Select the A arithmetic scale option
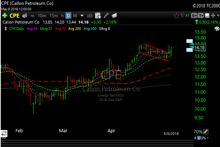Image resolution: width=220 pixels, height=147 pixels. pyautogui.click(x=195, y=138)
